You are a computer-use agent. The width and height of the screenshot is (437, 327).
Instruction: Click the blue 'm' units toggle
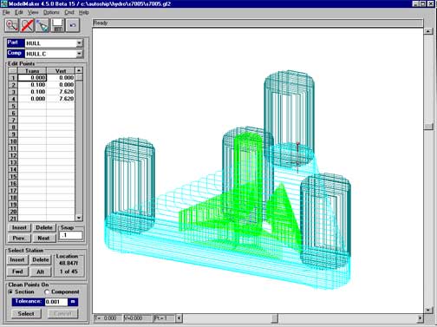(73, 302)
